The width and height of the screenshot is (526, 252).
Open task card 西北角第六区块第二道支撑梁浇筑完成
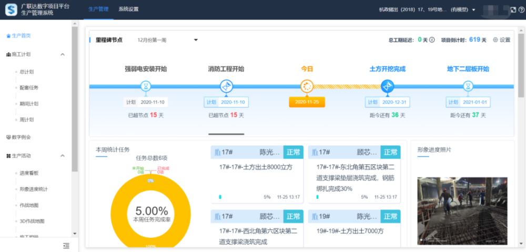pos(257,229)
